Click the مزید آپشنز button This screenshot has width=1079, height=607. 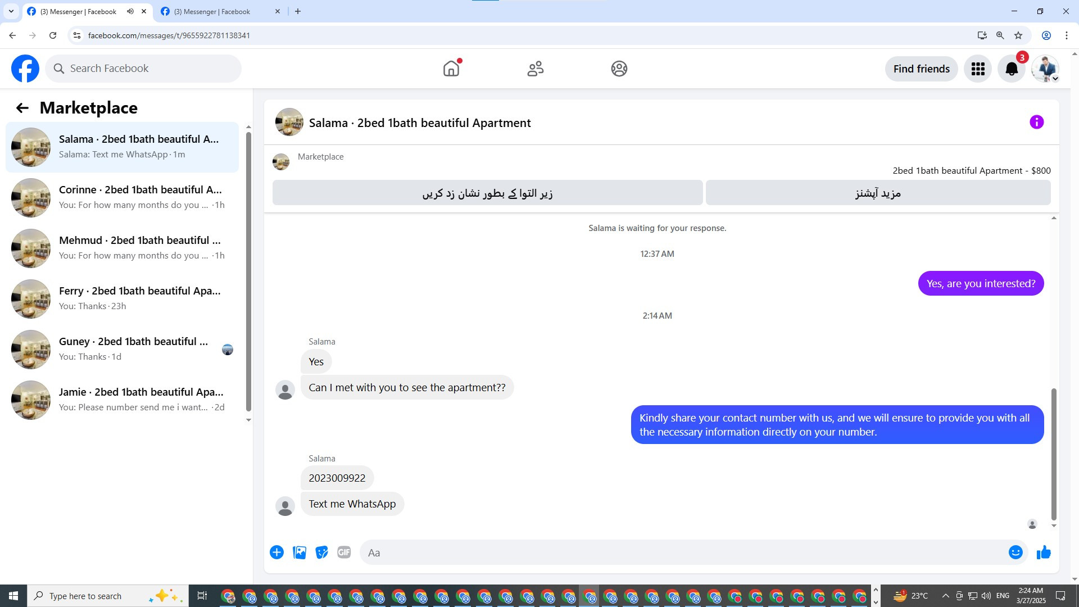878,193
